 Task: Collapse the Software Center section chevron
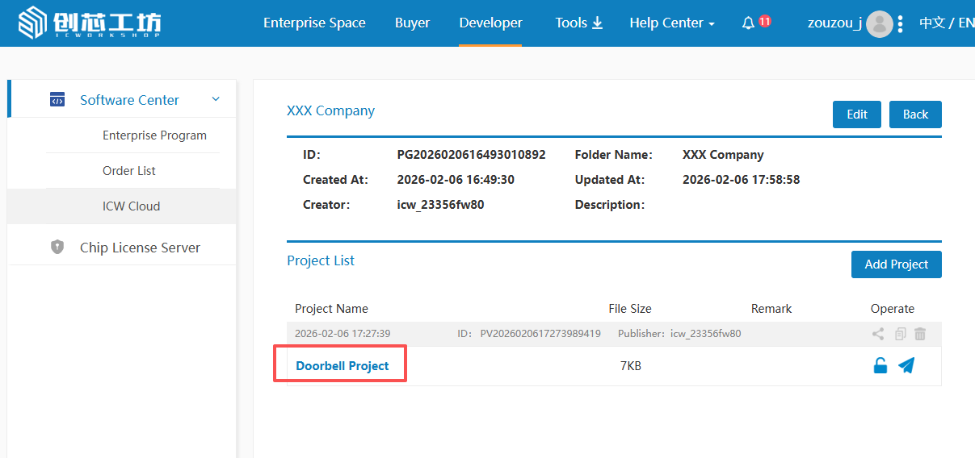[216, 99]
